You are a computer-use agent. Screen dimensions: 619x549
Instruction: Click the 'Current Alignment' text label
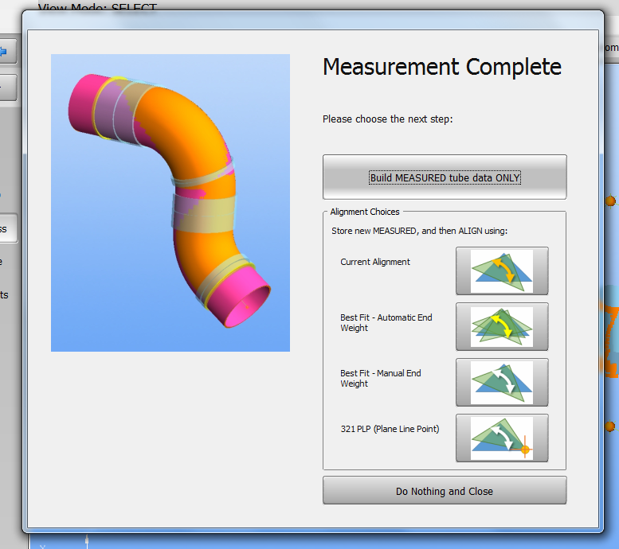pos(375,262)
